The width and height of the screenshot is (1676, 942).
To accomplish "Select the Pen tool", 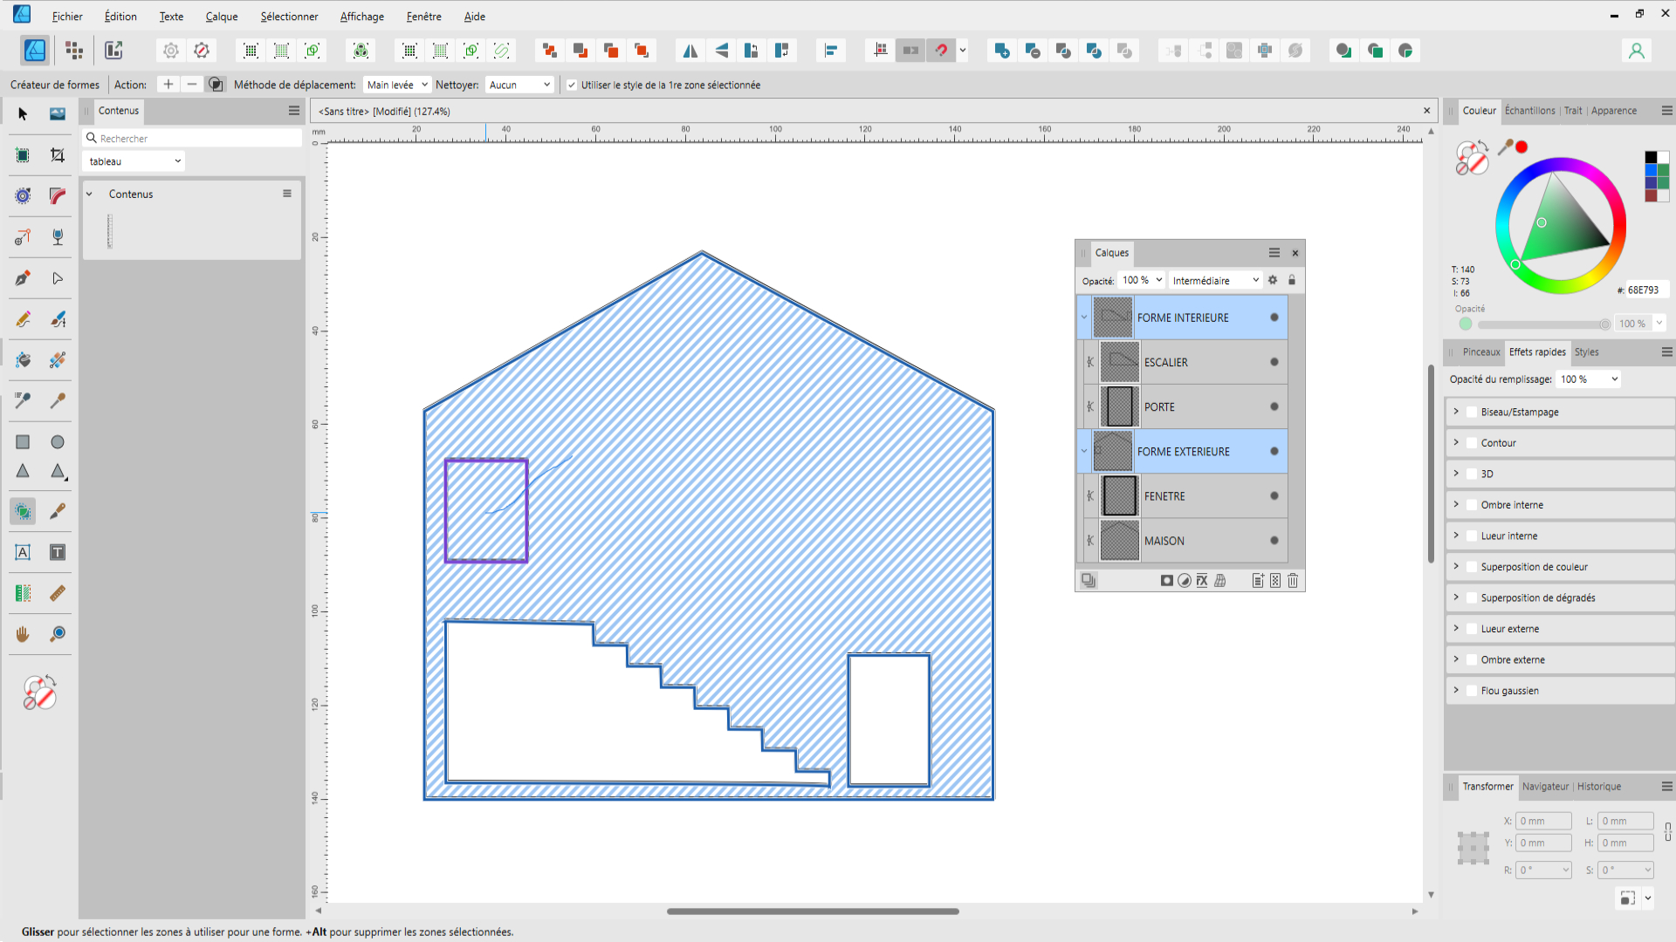I will coord(23,278).
